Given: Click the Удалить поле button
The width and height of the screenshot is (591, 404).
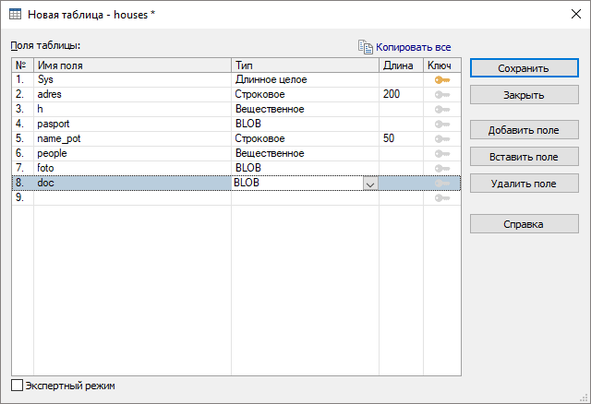Looking at the screenshot, I should pos(524,184).
